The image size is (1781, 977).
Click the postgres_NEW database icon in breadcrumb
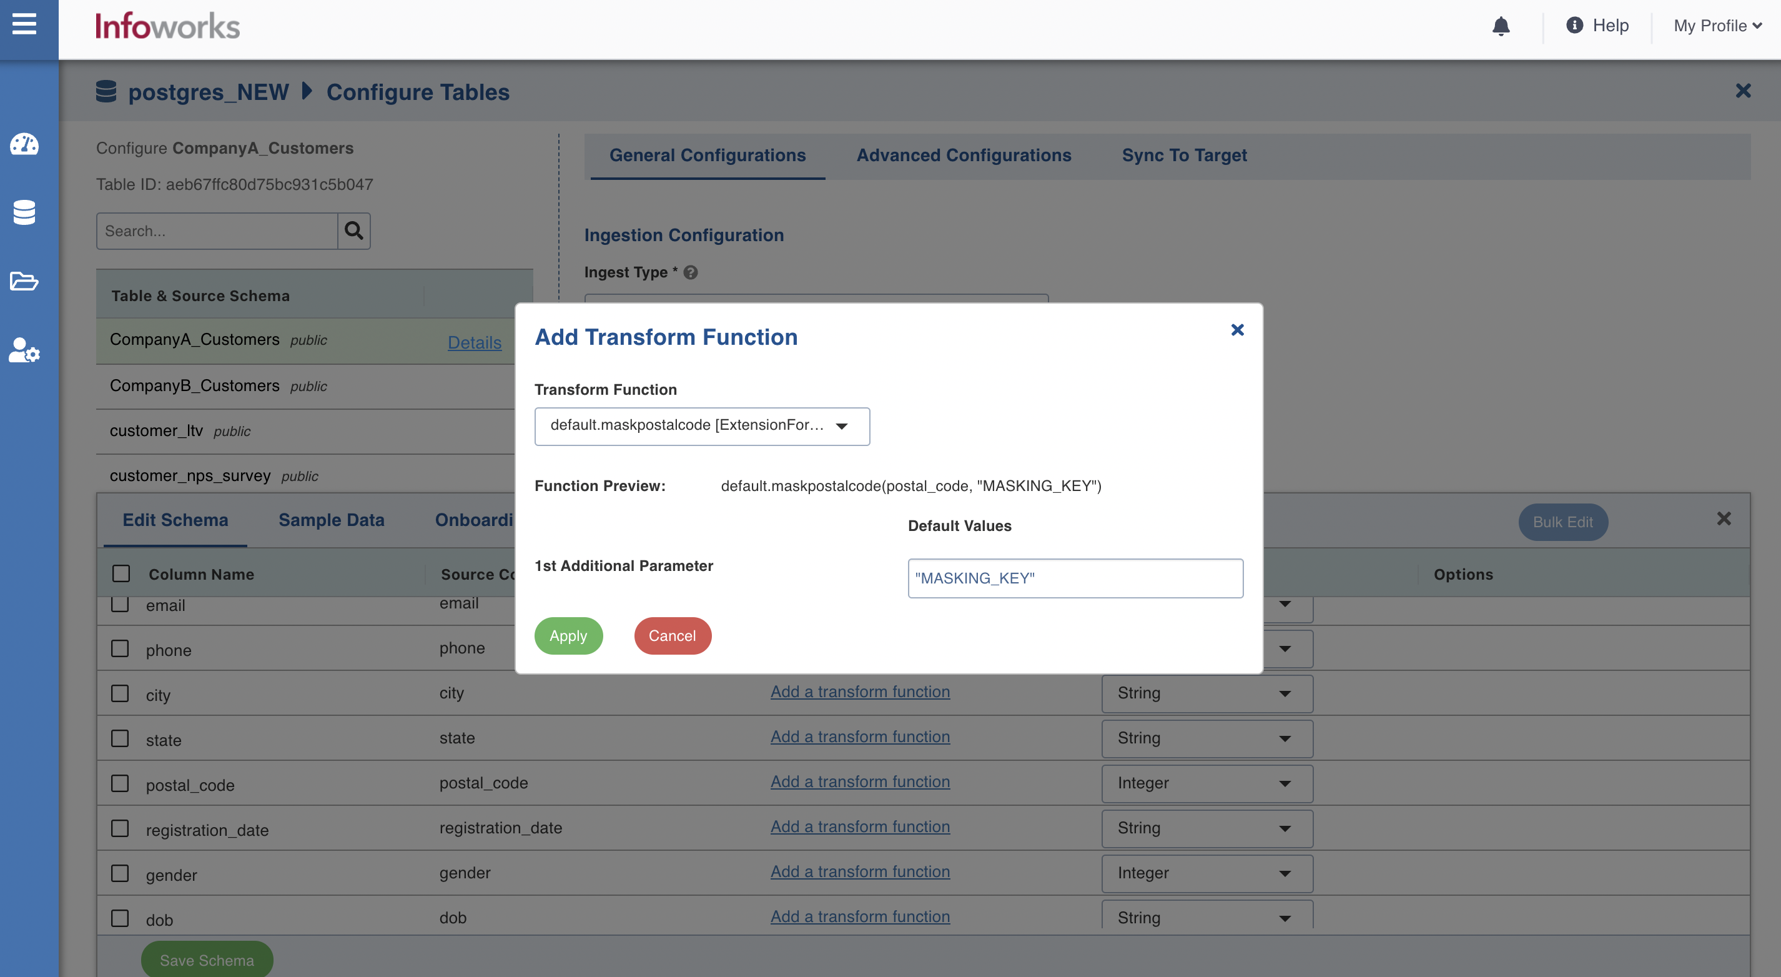pos(106,91)
